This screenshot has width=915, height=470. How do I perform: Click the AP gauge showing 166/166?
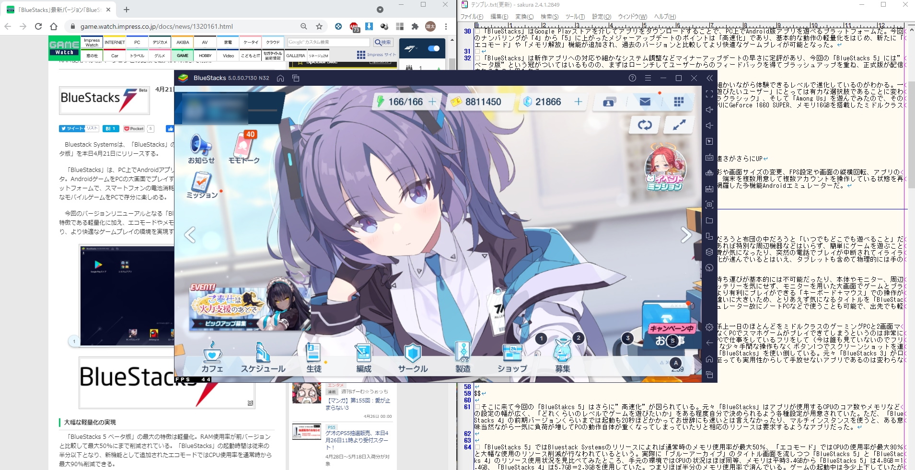(x=405, y=101)
